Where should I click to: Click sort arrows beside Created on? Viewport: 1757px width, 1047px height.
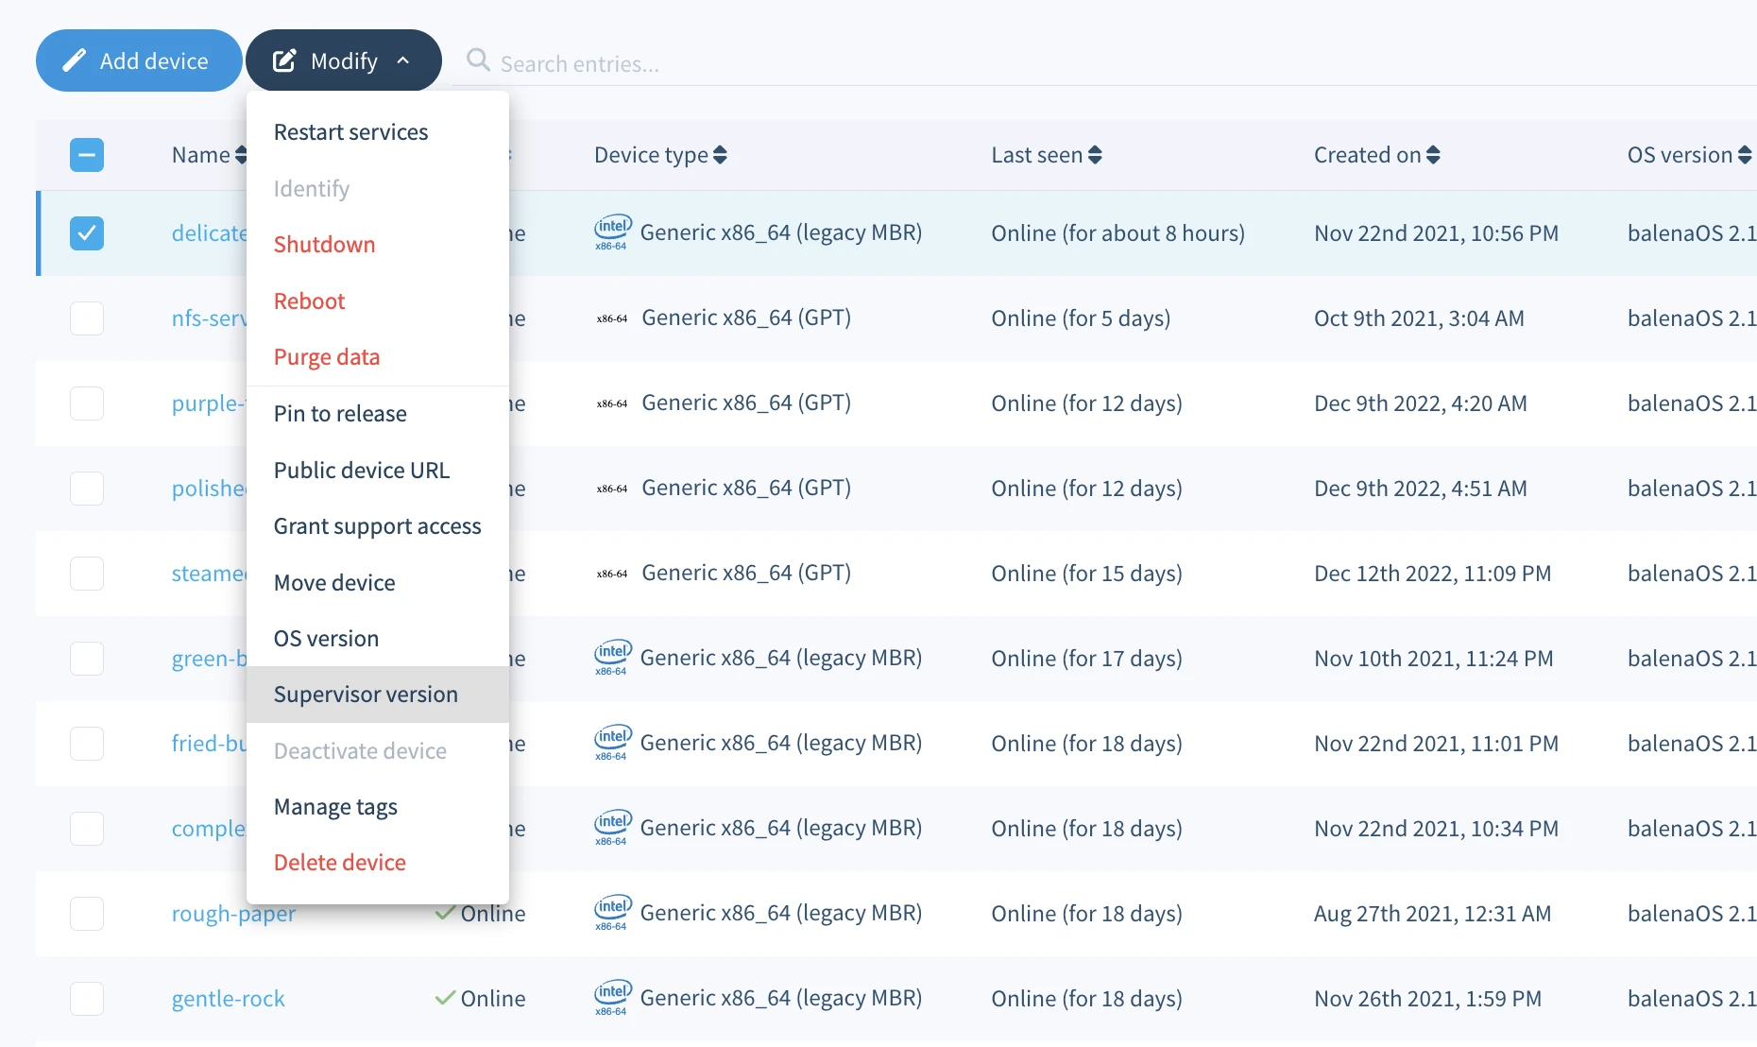pos(1433,155)
